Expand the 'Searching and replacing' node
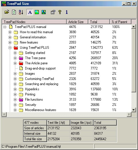The width and height of the screenshot is (138, 150). (x=15, y=84)
